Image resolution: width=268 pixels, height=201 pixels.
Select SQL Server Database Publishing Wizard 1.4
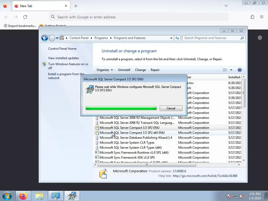[168, 138]
